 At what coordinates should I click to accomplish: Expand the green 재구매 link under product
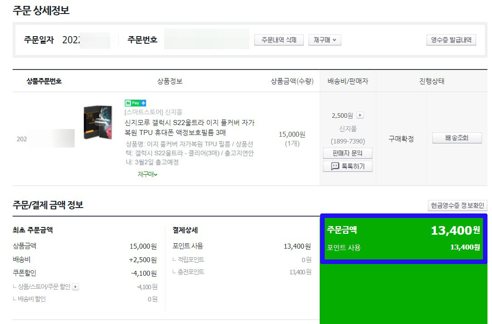pos(147,174)
